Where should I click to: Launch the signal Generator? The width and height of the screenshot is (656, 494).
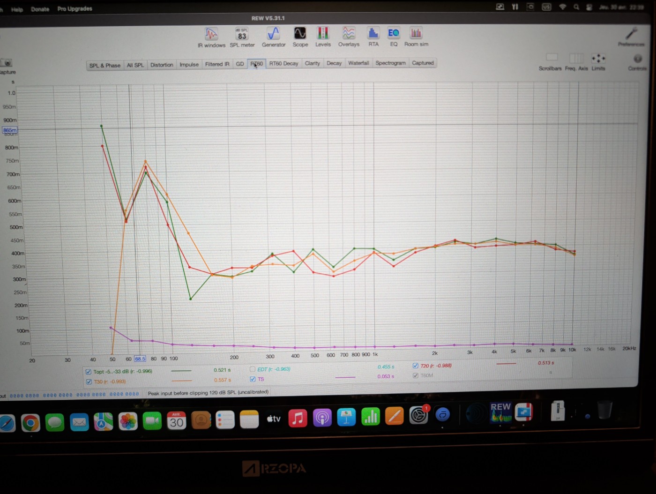coord(273,37)
